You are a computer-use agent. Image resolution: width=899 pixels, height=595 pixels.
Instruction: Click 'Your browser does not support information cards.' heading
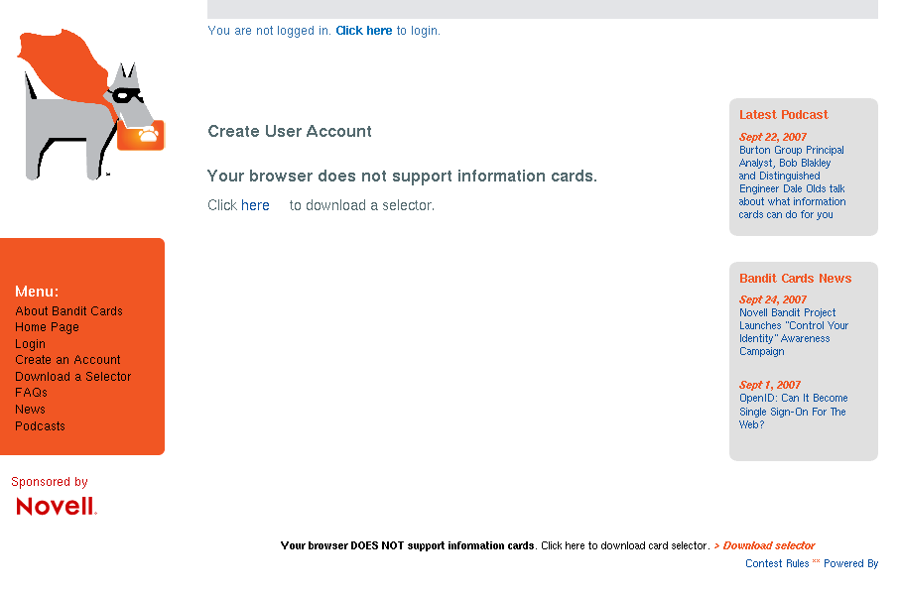(402, 176)
